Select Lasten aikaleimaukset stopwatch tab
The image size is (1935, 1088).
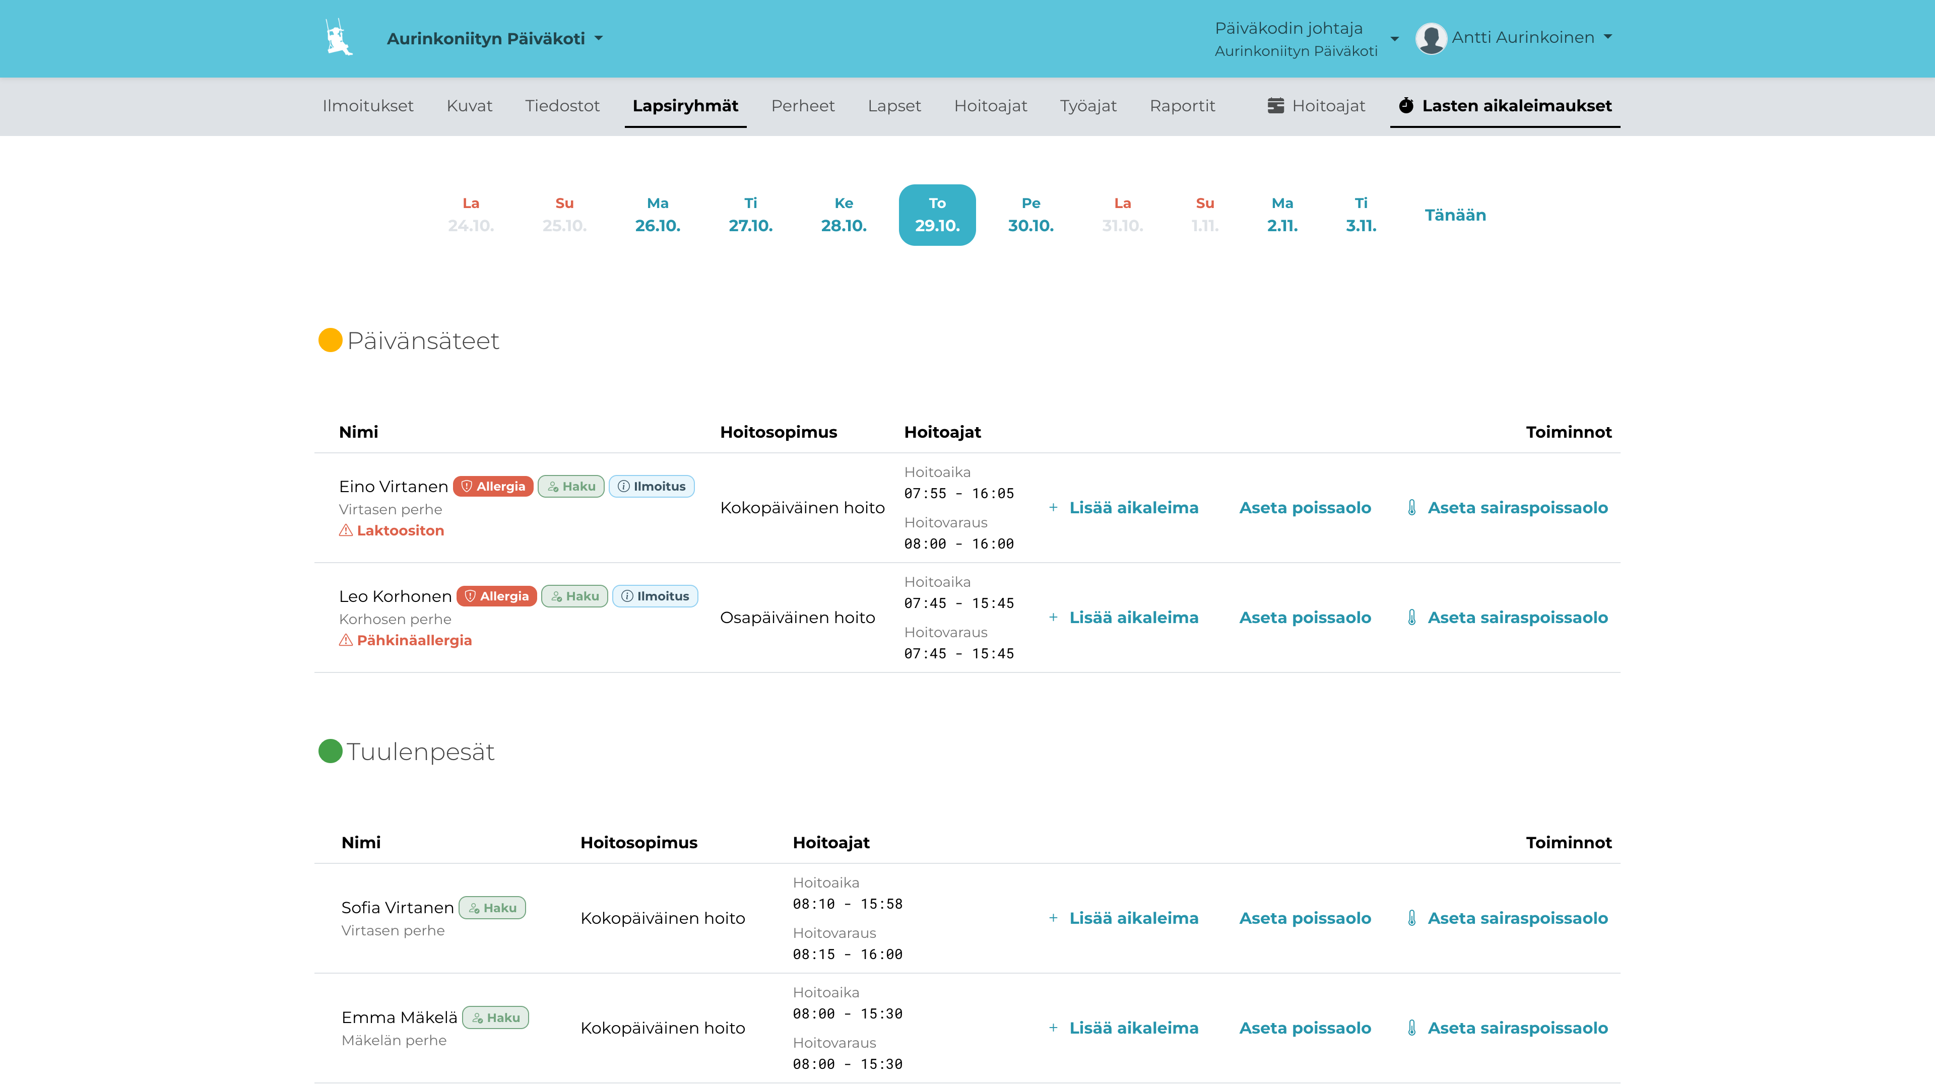[x=1505, y=106]
